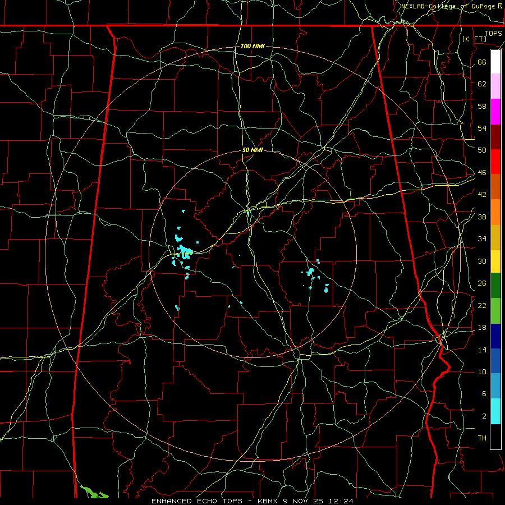Click the "TH" legend label

482,438
